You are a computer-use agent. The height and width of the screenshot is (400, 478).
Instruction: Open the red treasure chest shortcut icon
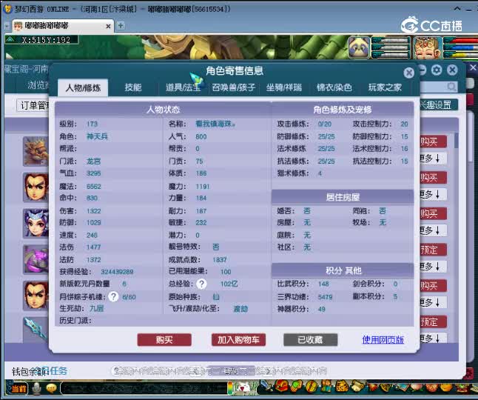coord(281,386)
